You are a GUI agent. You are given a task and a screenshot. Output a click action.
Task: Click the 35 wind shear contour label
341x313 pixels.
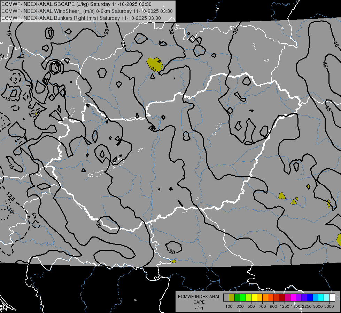235,30
